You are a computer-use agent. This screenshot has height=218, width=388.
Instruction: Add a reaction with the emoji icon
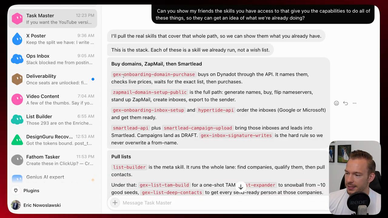click(336, 103)
